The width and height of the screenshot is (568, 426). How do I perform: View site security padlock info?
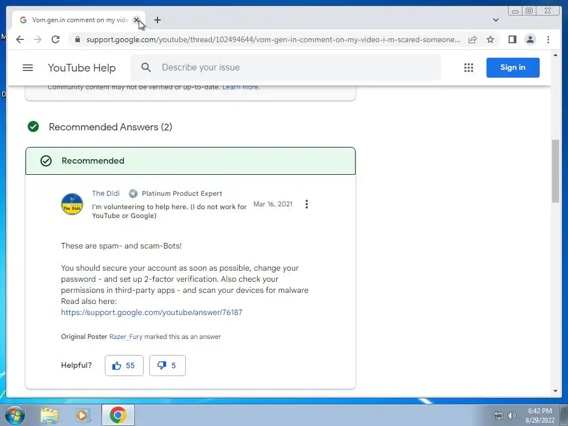point(77,39)
